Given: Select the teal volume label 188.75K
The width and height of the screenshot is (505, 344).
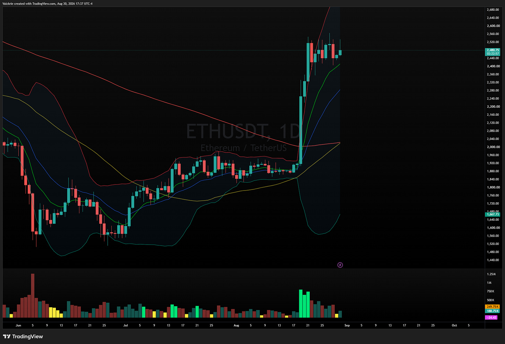Looking at the screenshot, I should [493, 311].
